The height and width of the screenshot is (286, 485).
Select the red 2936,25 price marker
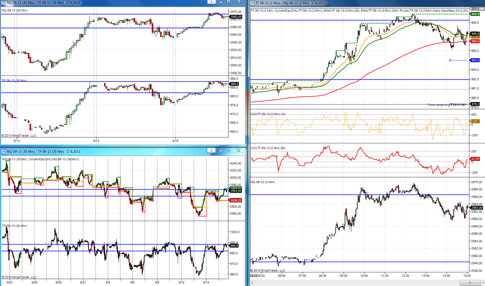(236, 200)
